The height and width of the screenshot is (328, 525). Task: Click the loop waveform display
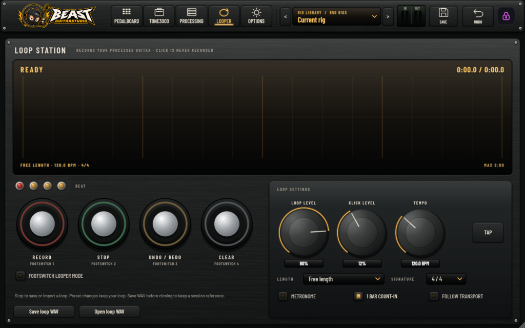click(x=262, y=117)
